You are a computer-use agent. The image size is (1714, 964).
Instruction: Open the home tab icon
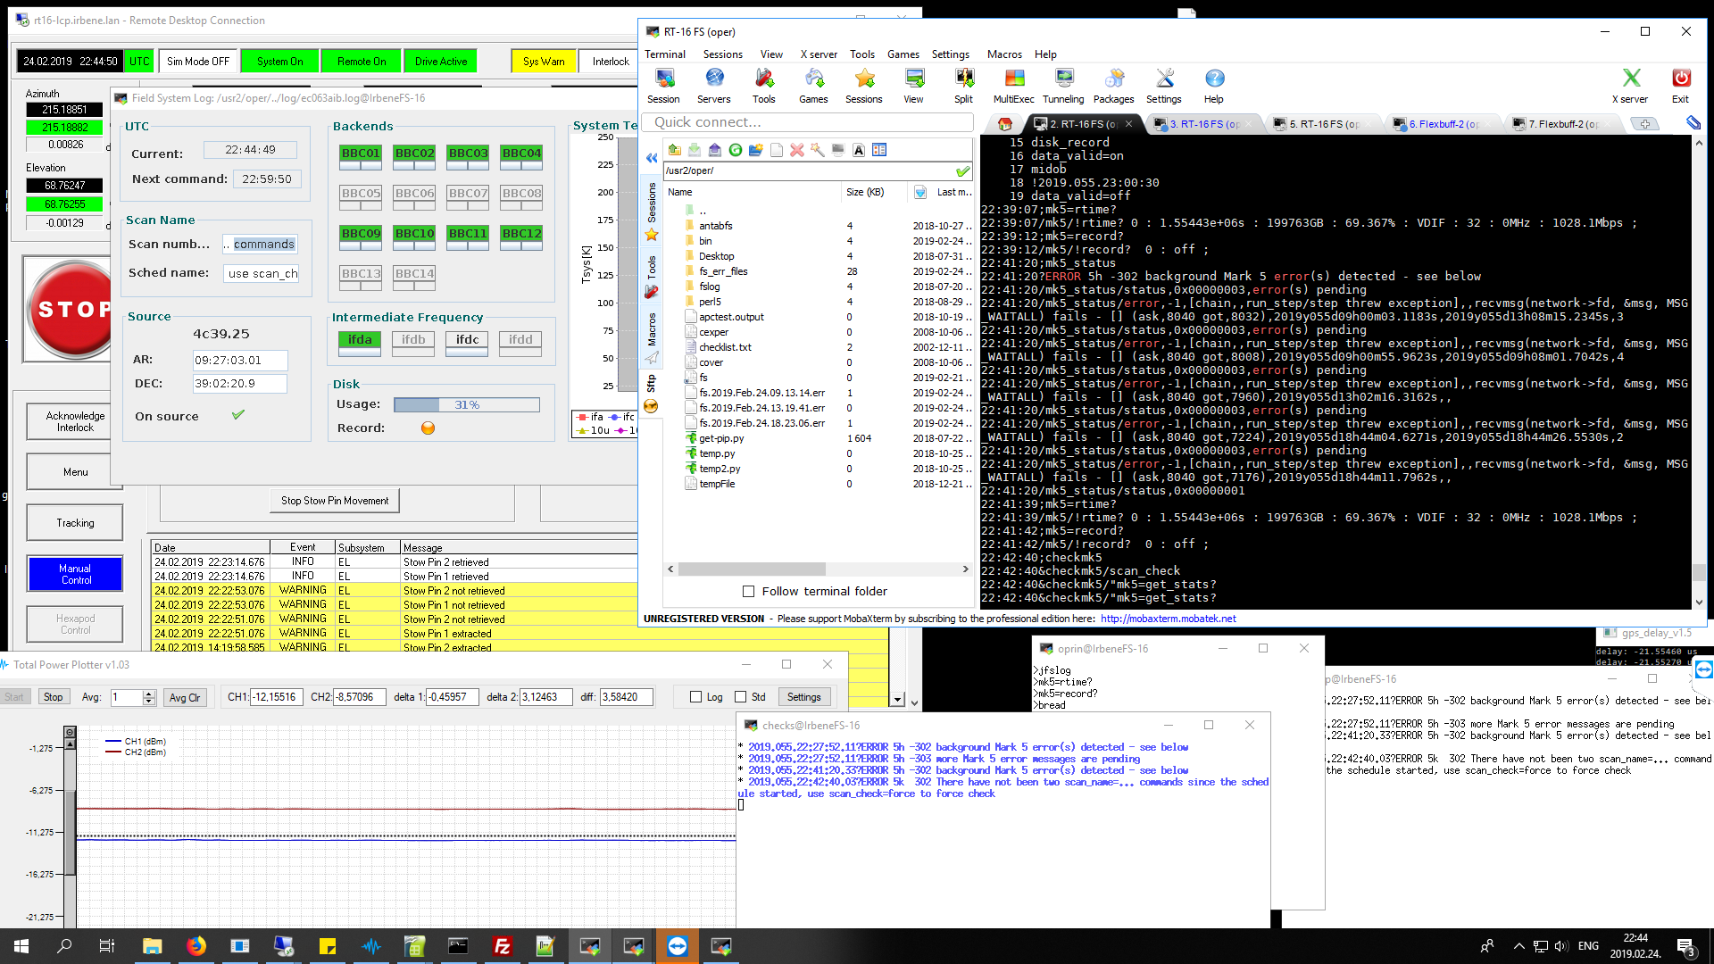click(1005, 124)
